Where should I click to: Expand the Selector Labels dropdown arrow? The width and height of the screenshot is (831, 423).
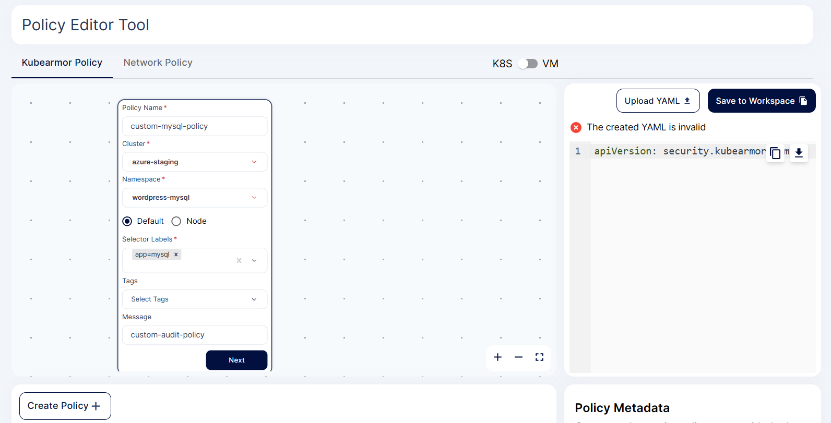[254, 260]
